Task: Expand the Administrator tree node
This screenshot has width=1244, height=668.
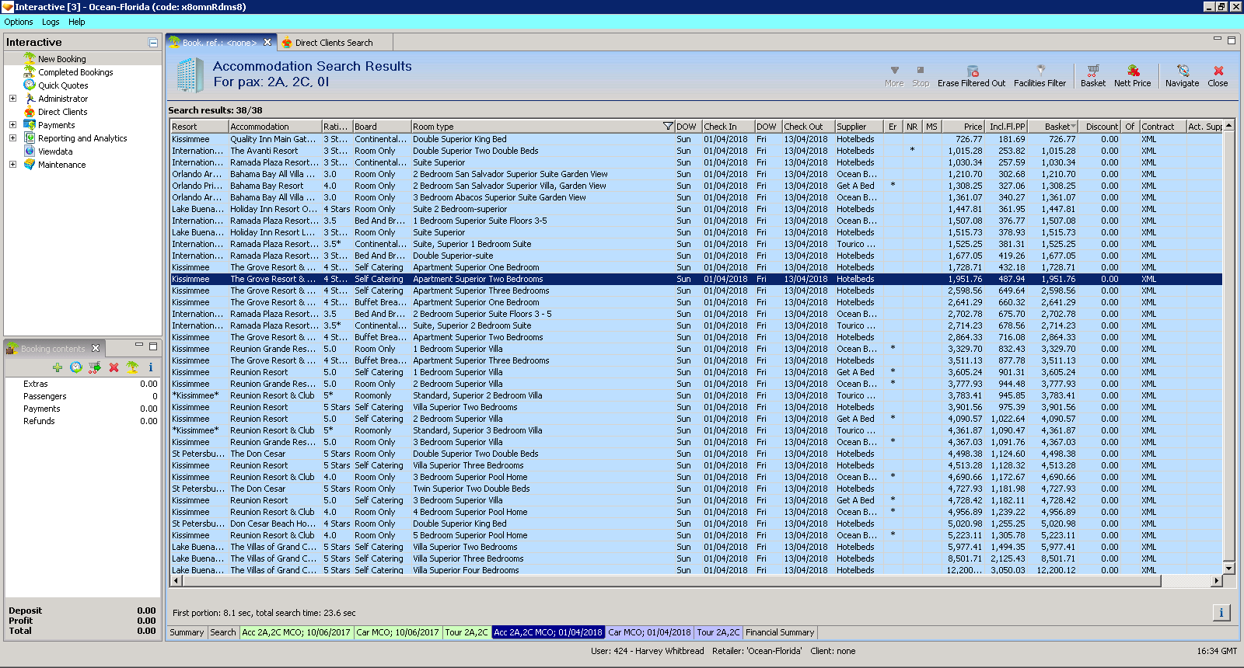Action: (x=12, y=99)
